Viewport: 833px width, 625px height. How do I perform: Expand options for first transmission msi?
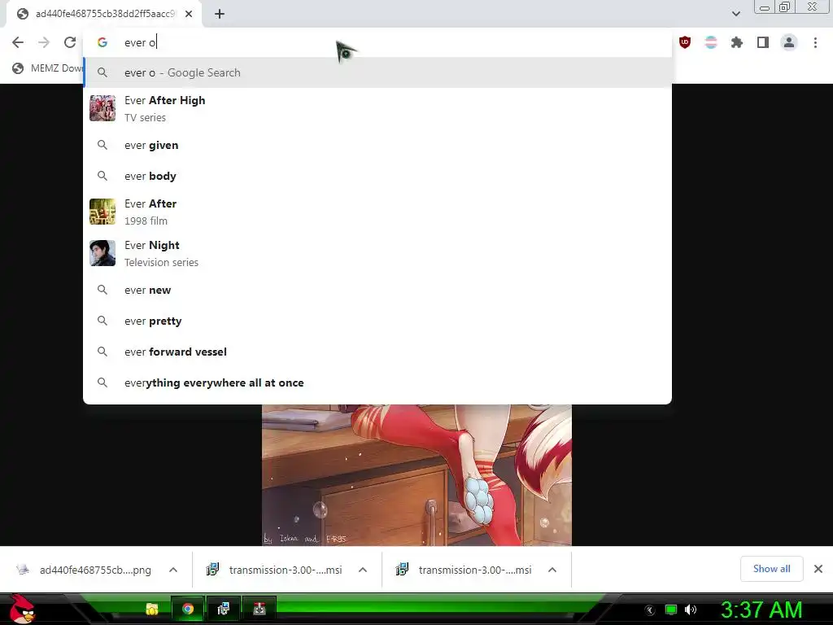(x=363, y=570)
